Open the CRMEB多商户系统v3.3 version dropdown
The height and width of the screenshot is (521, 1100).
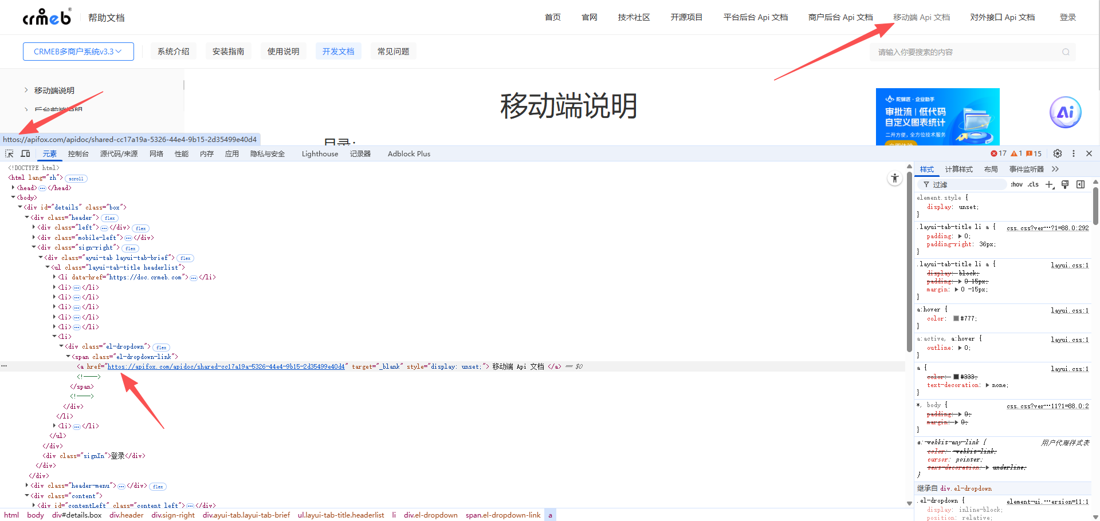point(78,51)
